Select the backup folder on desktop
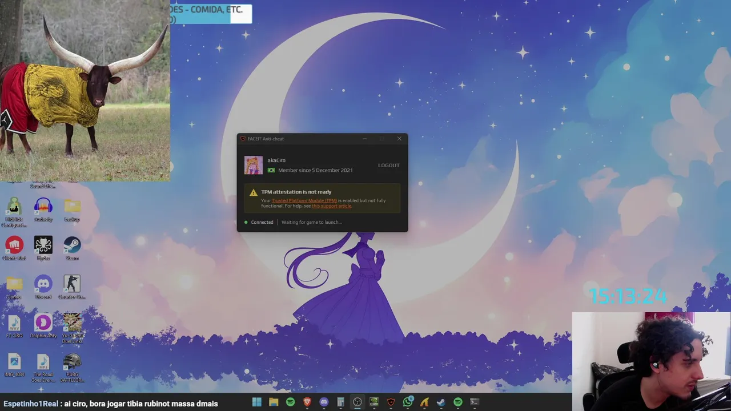Screen dimensions: 731x411 pyautogui.click(x=72, y=210)
